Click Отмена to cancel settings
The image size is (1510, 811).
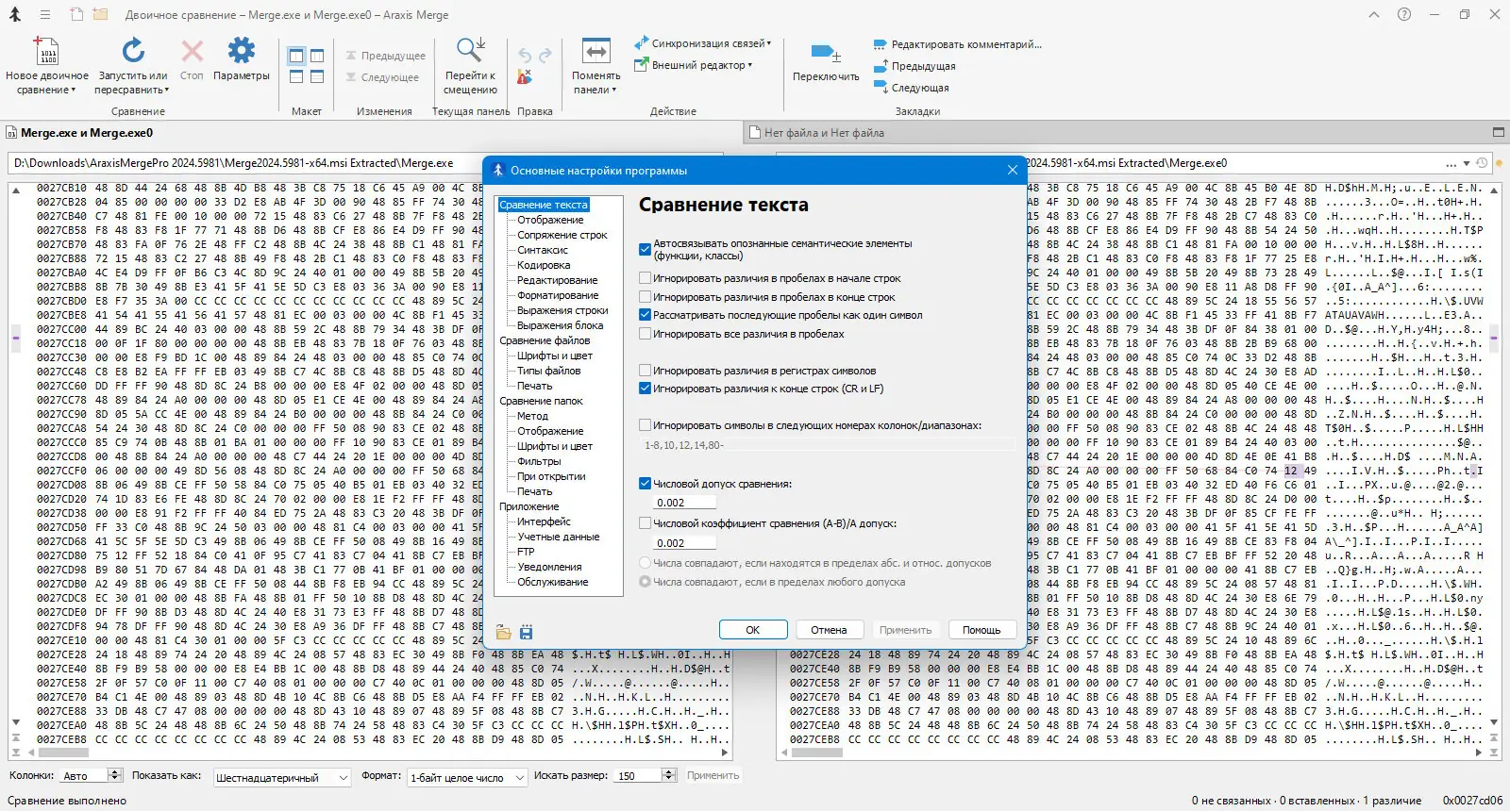click(x=829, y=630)
